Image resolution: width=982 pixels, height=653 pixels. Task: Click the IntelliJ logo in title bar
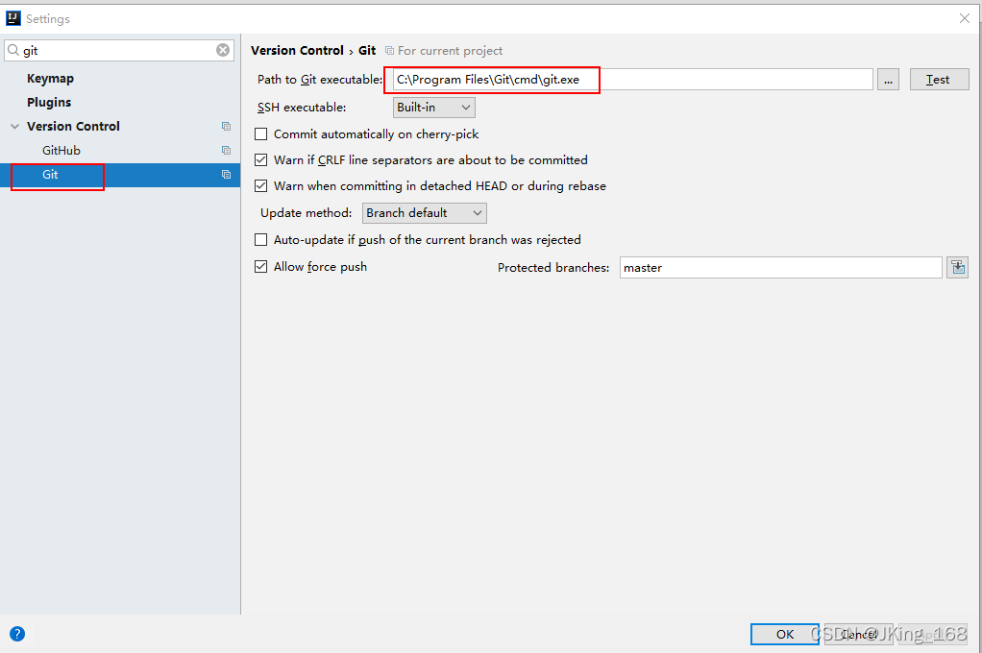click(x=13, y=18)
